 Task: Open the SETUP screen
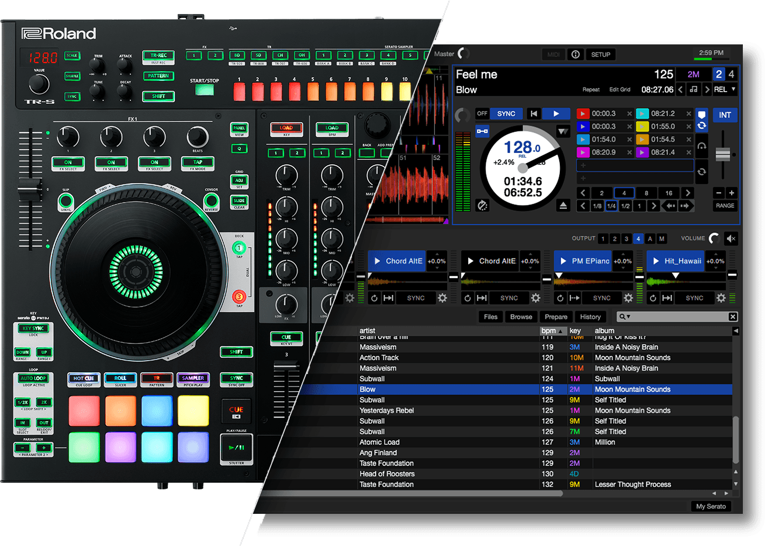(600, 54)
